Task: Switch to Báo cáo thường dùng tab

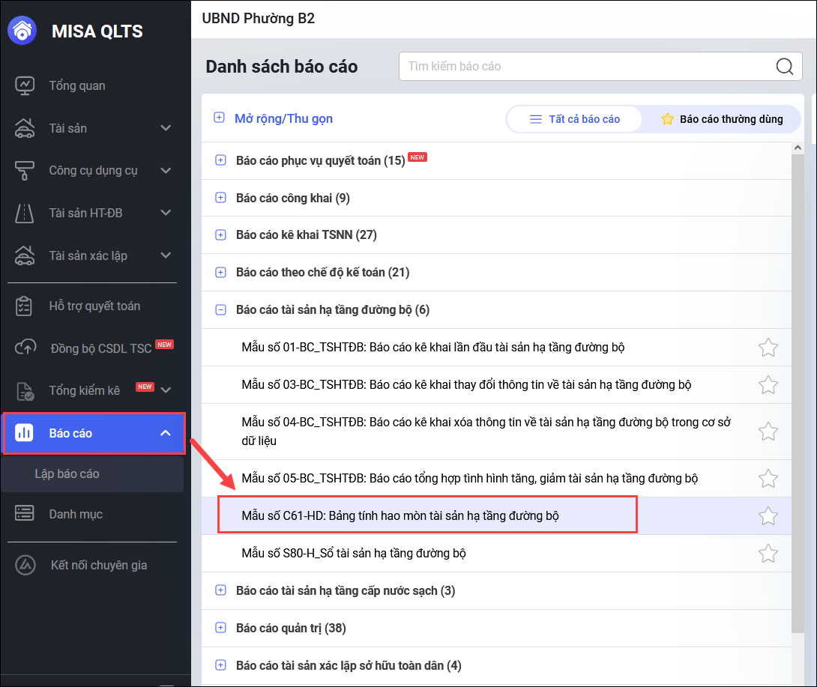Action: [x=722, y=119]
